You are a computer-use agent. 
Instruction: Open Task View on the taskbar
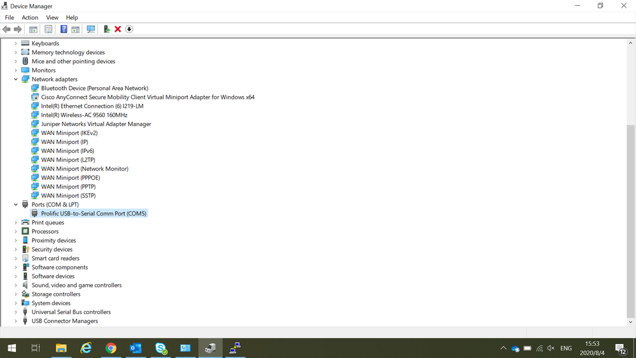pyautogui.click(x=36, y=348)
